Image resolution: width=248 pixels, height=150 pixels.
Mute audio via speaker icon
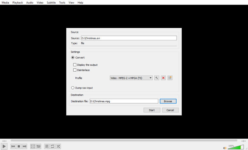point(225,148)
